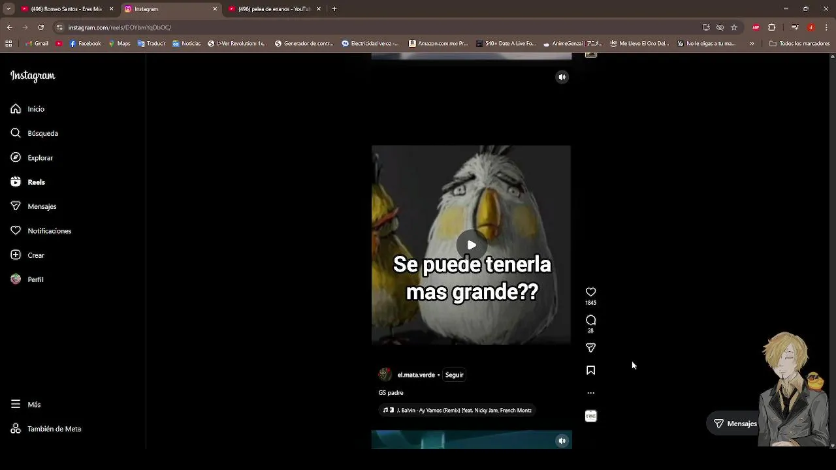Close the Romeo Santos tab

pos(111,9)
